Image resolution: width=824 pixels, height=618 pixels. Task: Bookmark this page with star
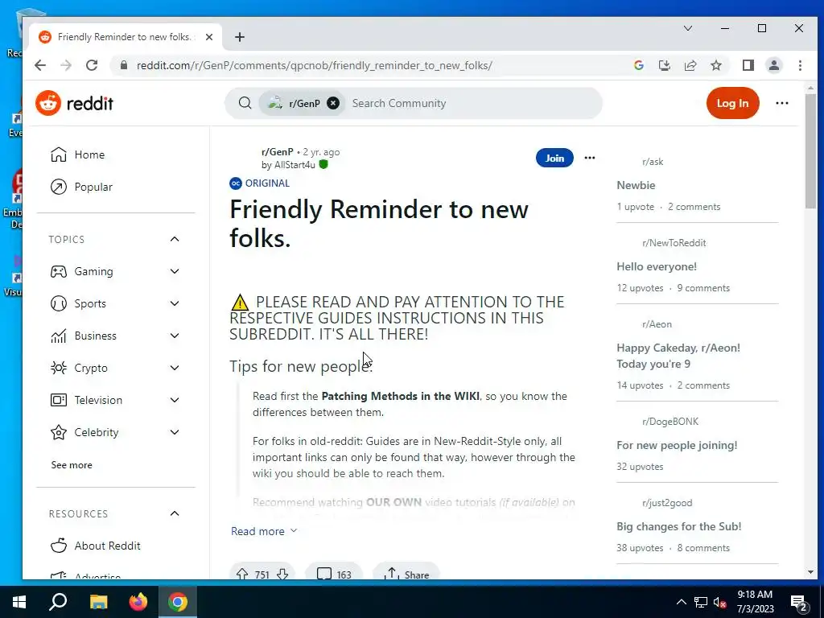715,65
